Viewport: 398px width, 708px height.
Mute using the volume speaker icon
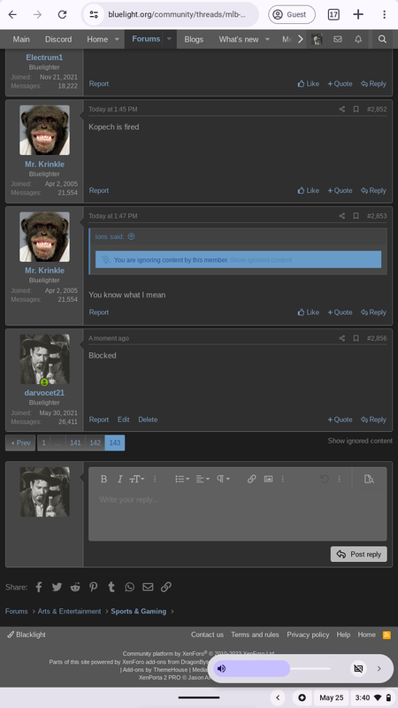(222, 669)
